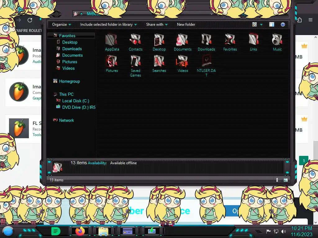Open the Music folder
The width and height of the screenshot is (318, 238).
[x=277, y=42]
